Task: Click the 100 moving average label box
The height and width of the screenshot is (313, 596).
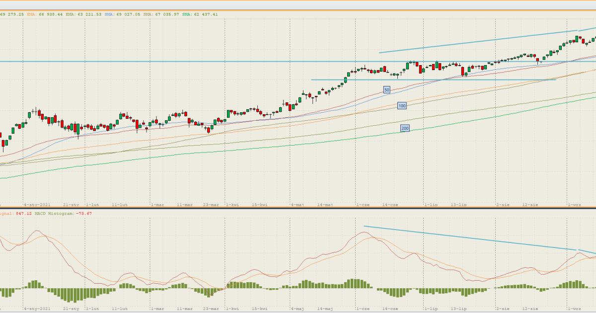Action: pyautogui.click(x=402, y=106)
